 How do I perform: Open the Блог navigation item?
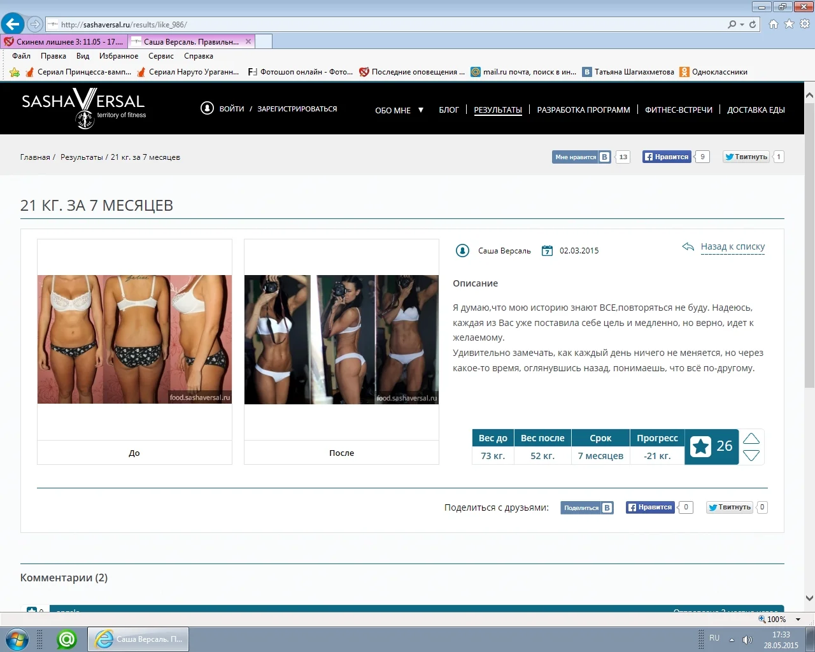pyautogui.click(x=449, y=110)
